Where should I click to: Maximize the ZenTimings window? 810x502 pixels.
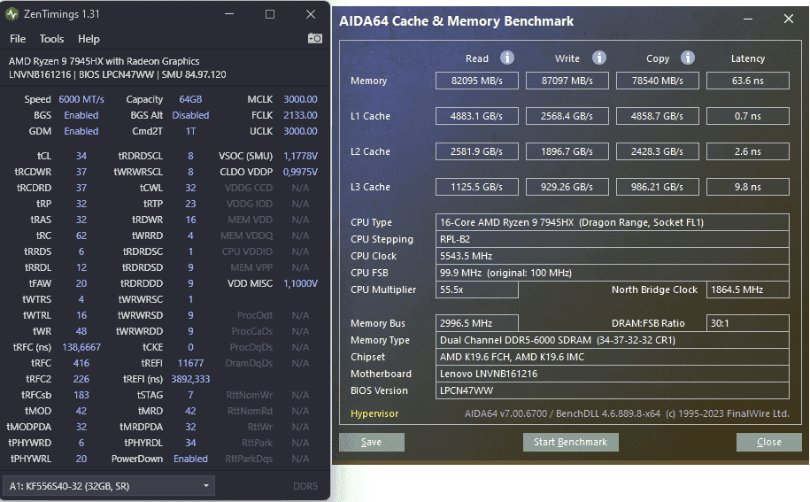(270, 14)
